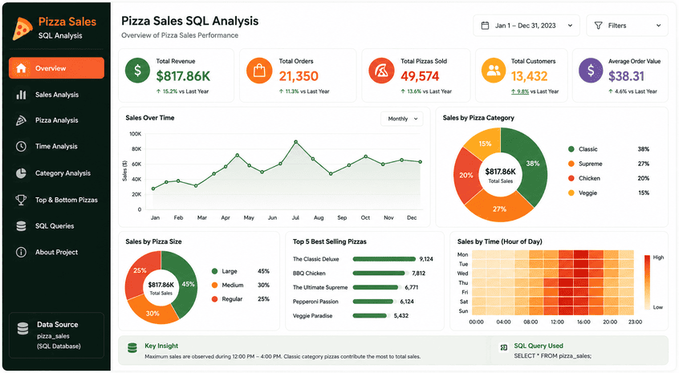Open Pizza Analysis in the sidebar
Viewport: 679px width, 373px height.
click(56, 120)
